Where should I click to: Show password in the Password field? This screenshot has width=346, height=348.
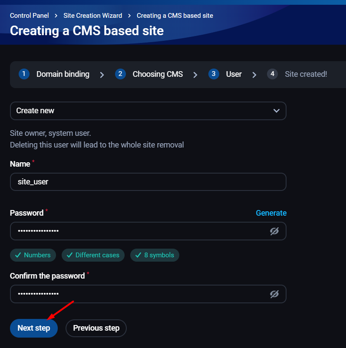[x=274, y=231]
